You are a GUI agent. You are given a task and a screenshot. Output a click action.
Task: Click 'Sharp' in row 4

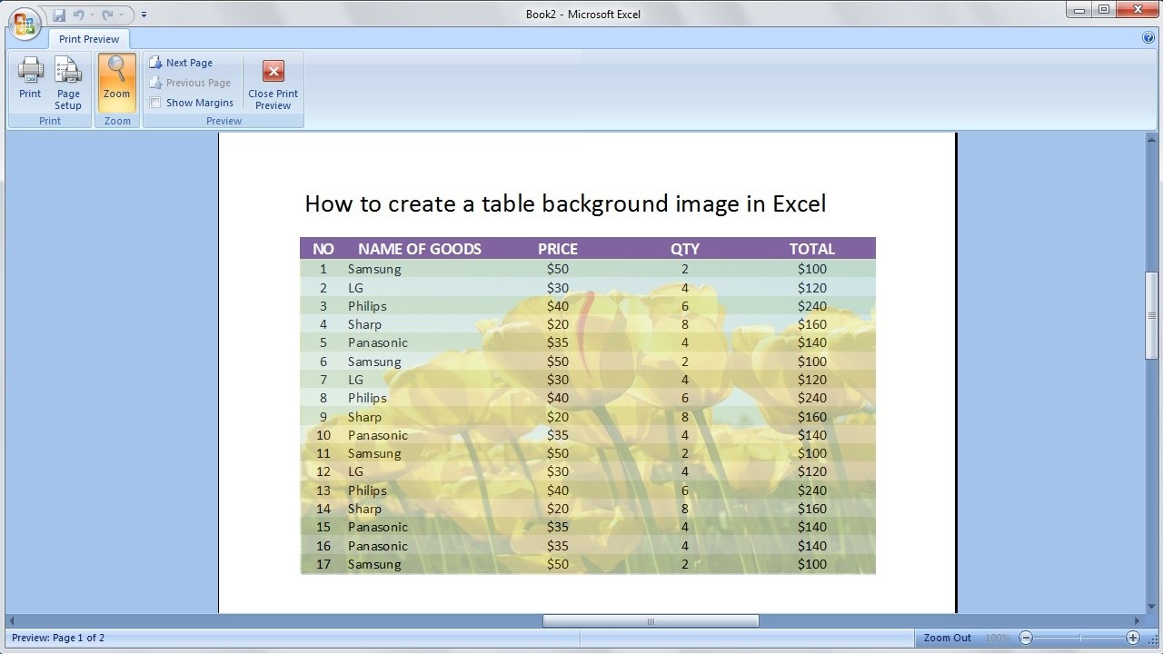pos(364,324)
